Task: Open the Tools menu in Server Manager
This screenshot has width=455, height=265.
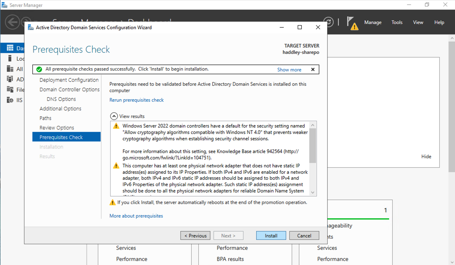Action: click(397, 22)
